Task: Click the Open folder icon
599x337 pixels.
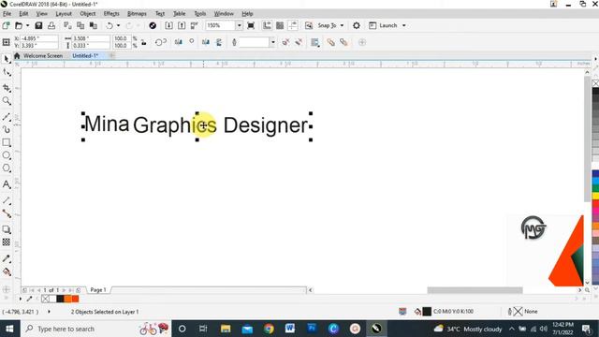Action: 19,25
